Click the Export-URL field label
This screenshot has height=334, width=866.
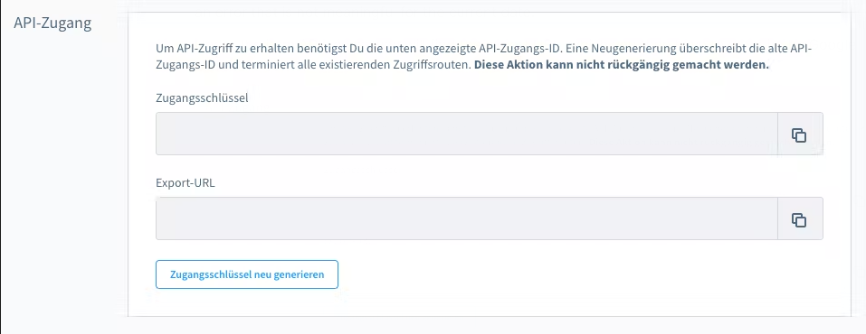(185, 183)
